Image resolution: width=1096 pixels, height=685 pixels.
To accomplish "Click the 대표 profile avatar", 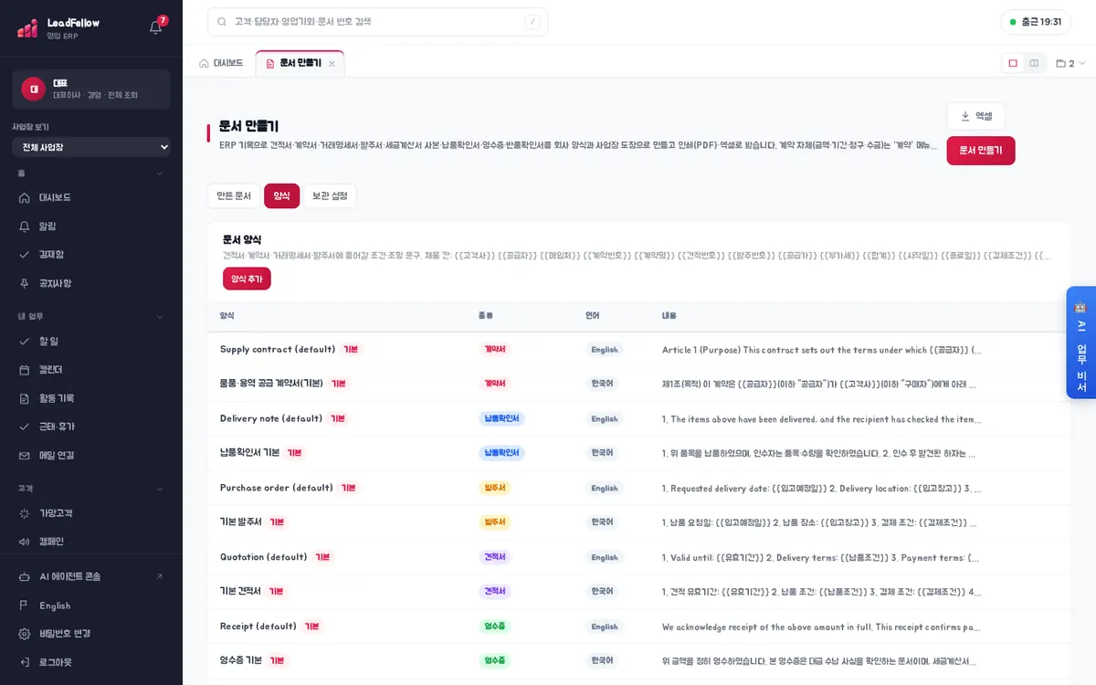I will pyautogui.click(x=34, y=89).
